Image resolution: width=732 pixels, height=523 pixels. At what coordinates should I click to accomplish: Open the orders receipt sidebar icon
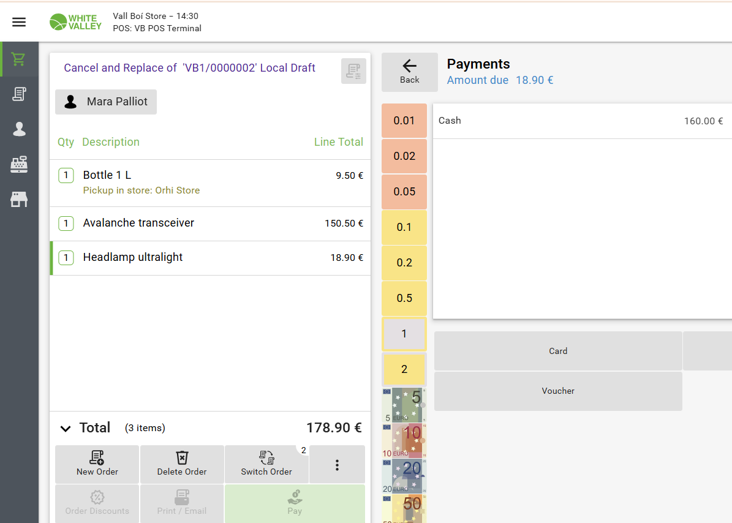pyautogui.click(x=19, y=94)
